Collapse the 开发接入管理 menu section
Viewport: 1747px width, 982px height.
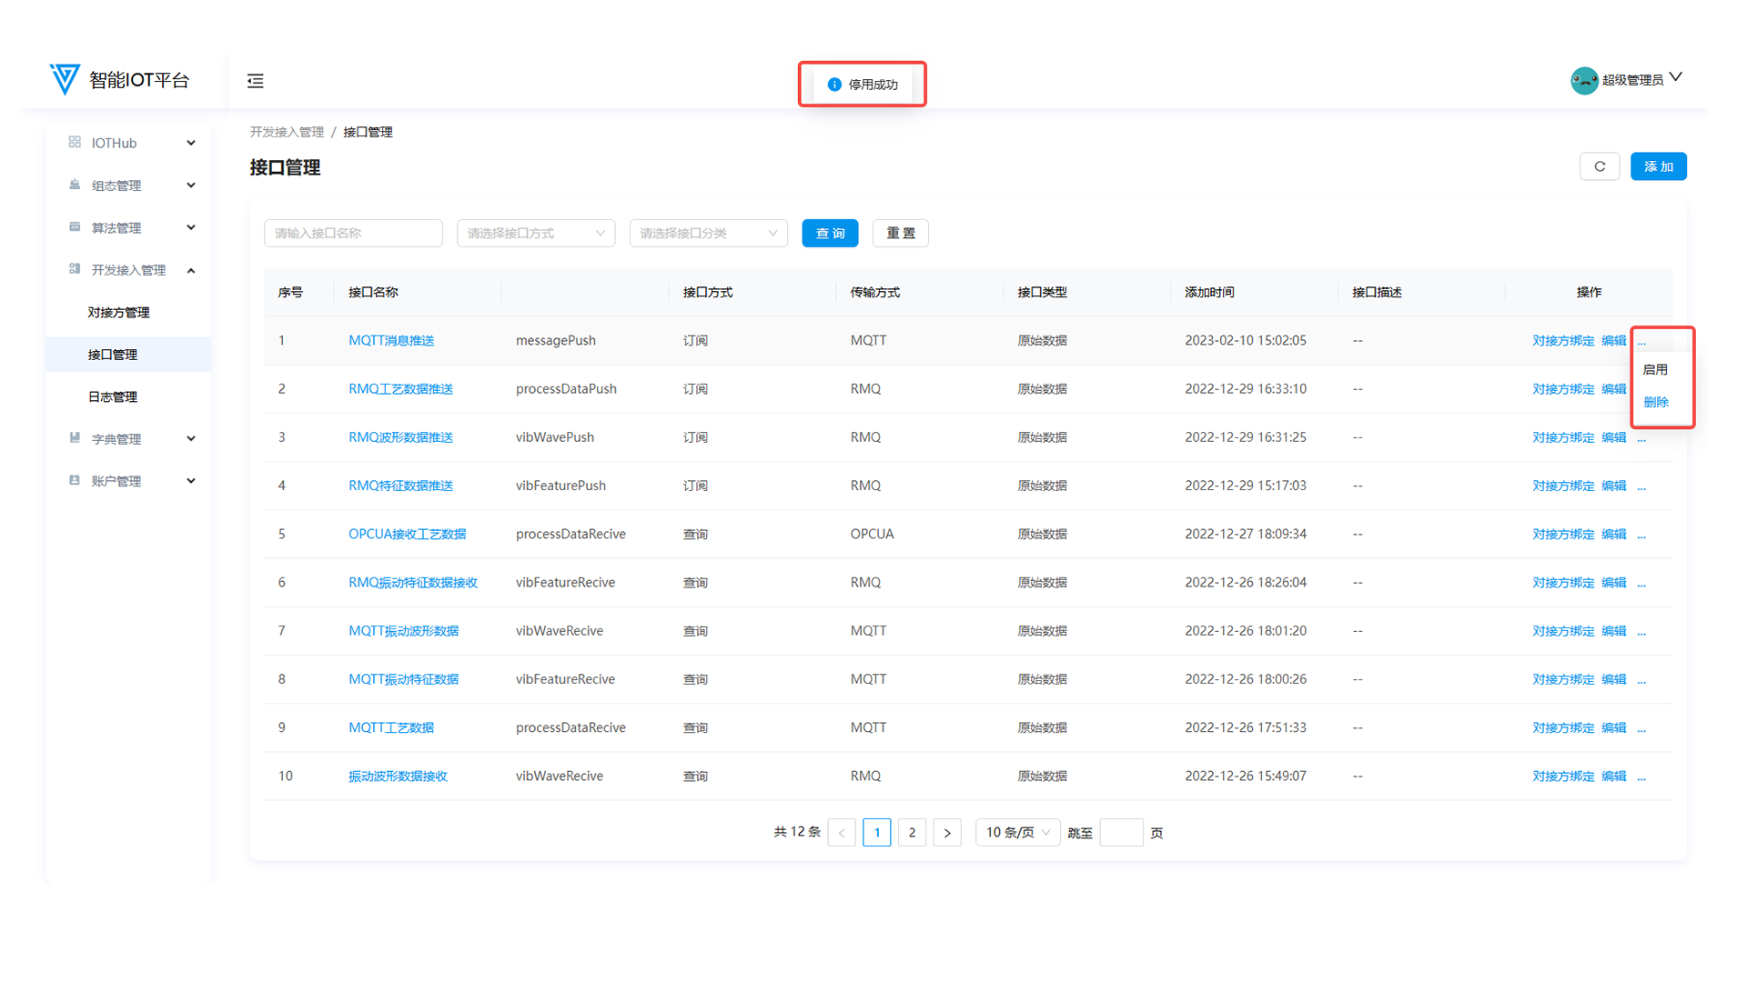coord(190,270)
